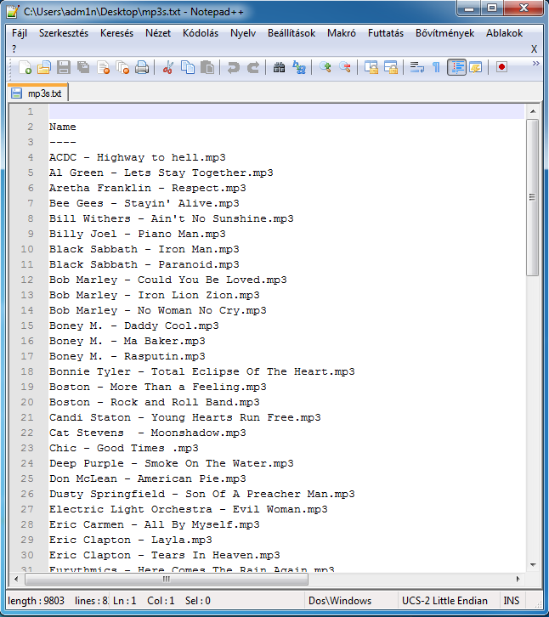Click the empty first line of editor

286,111
